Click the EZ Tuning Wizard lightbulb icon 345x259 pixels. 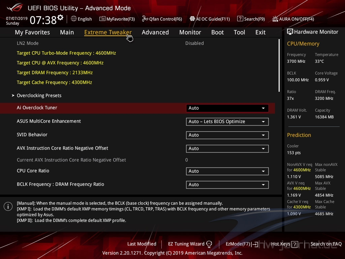(x=209, y=244)
